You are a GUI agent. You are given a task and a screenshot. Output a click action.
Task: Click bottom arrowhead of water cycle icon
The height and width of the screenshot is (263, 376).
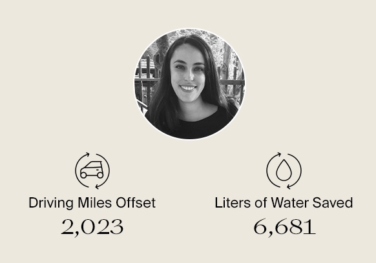[289, 186]
